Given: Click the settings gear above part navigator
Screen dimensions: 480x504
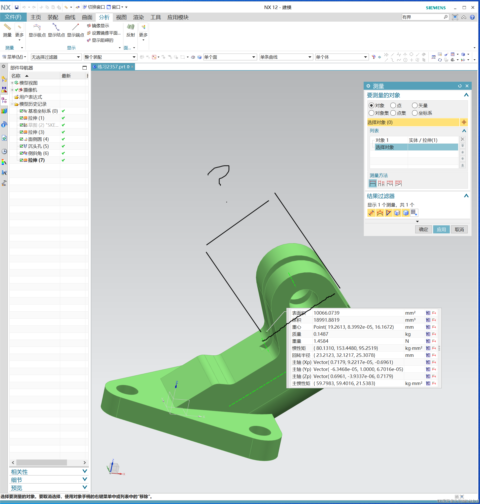Looking at the screenshot, I should [x=4, y=66].
